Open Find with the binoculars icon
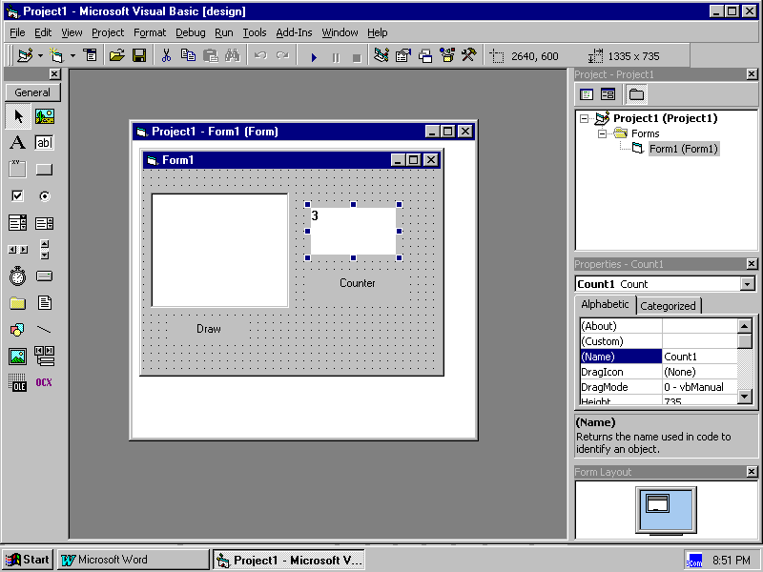Viewport: 763px width, 572px height. click(x=233, y=56)
